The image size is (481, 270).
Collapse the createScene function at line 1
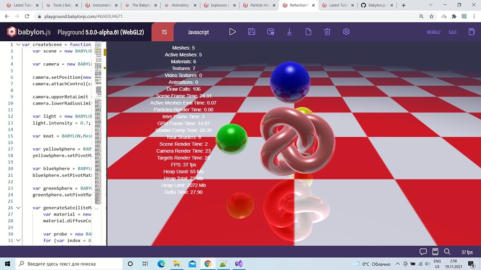pyautogui.click(x=18, y=44)
